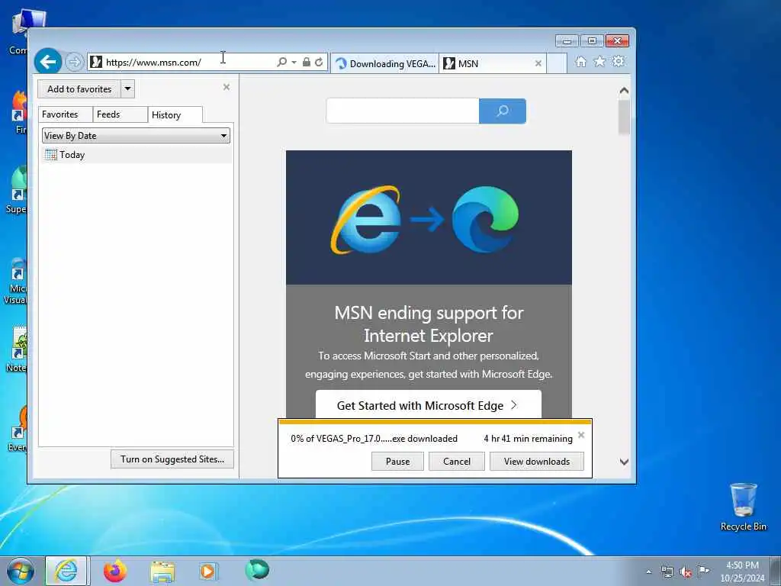Click the green swirl taskbar icon

tap(257, 571)
